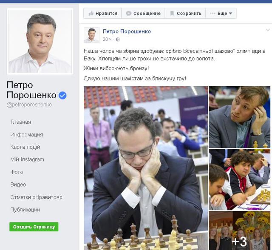
Task: Open the Петро Порошенко post author link
Action: click(x=127, y=31)
